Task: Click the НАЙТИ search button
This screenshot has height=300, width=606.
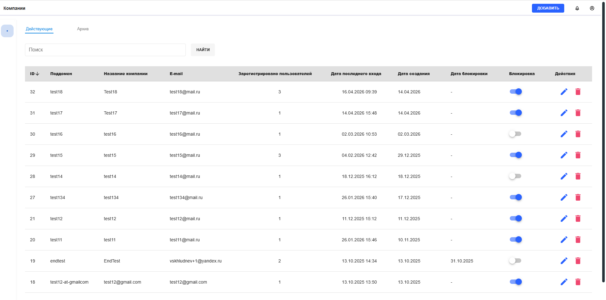Action: click(x=203, y=50)
